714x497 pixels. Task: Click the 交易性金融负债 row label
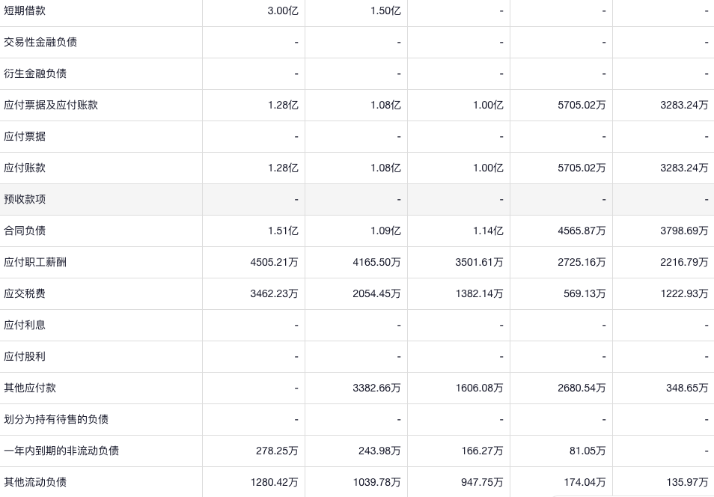tap(40, 42)
